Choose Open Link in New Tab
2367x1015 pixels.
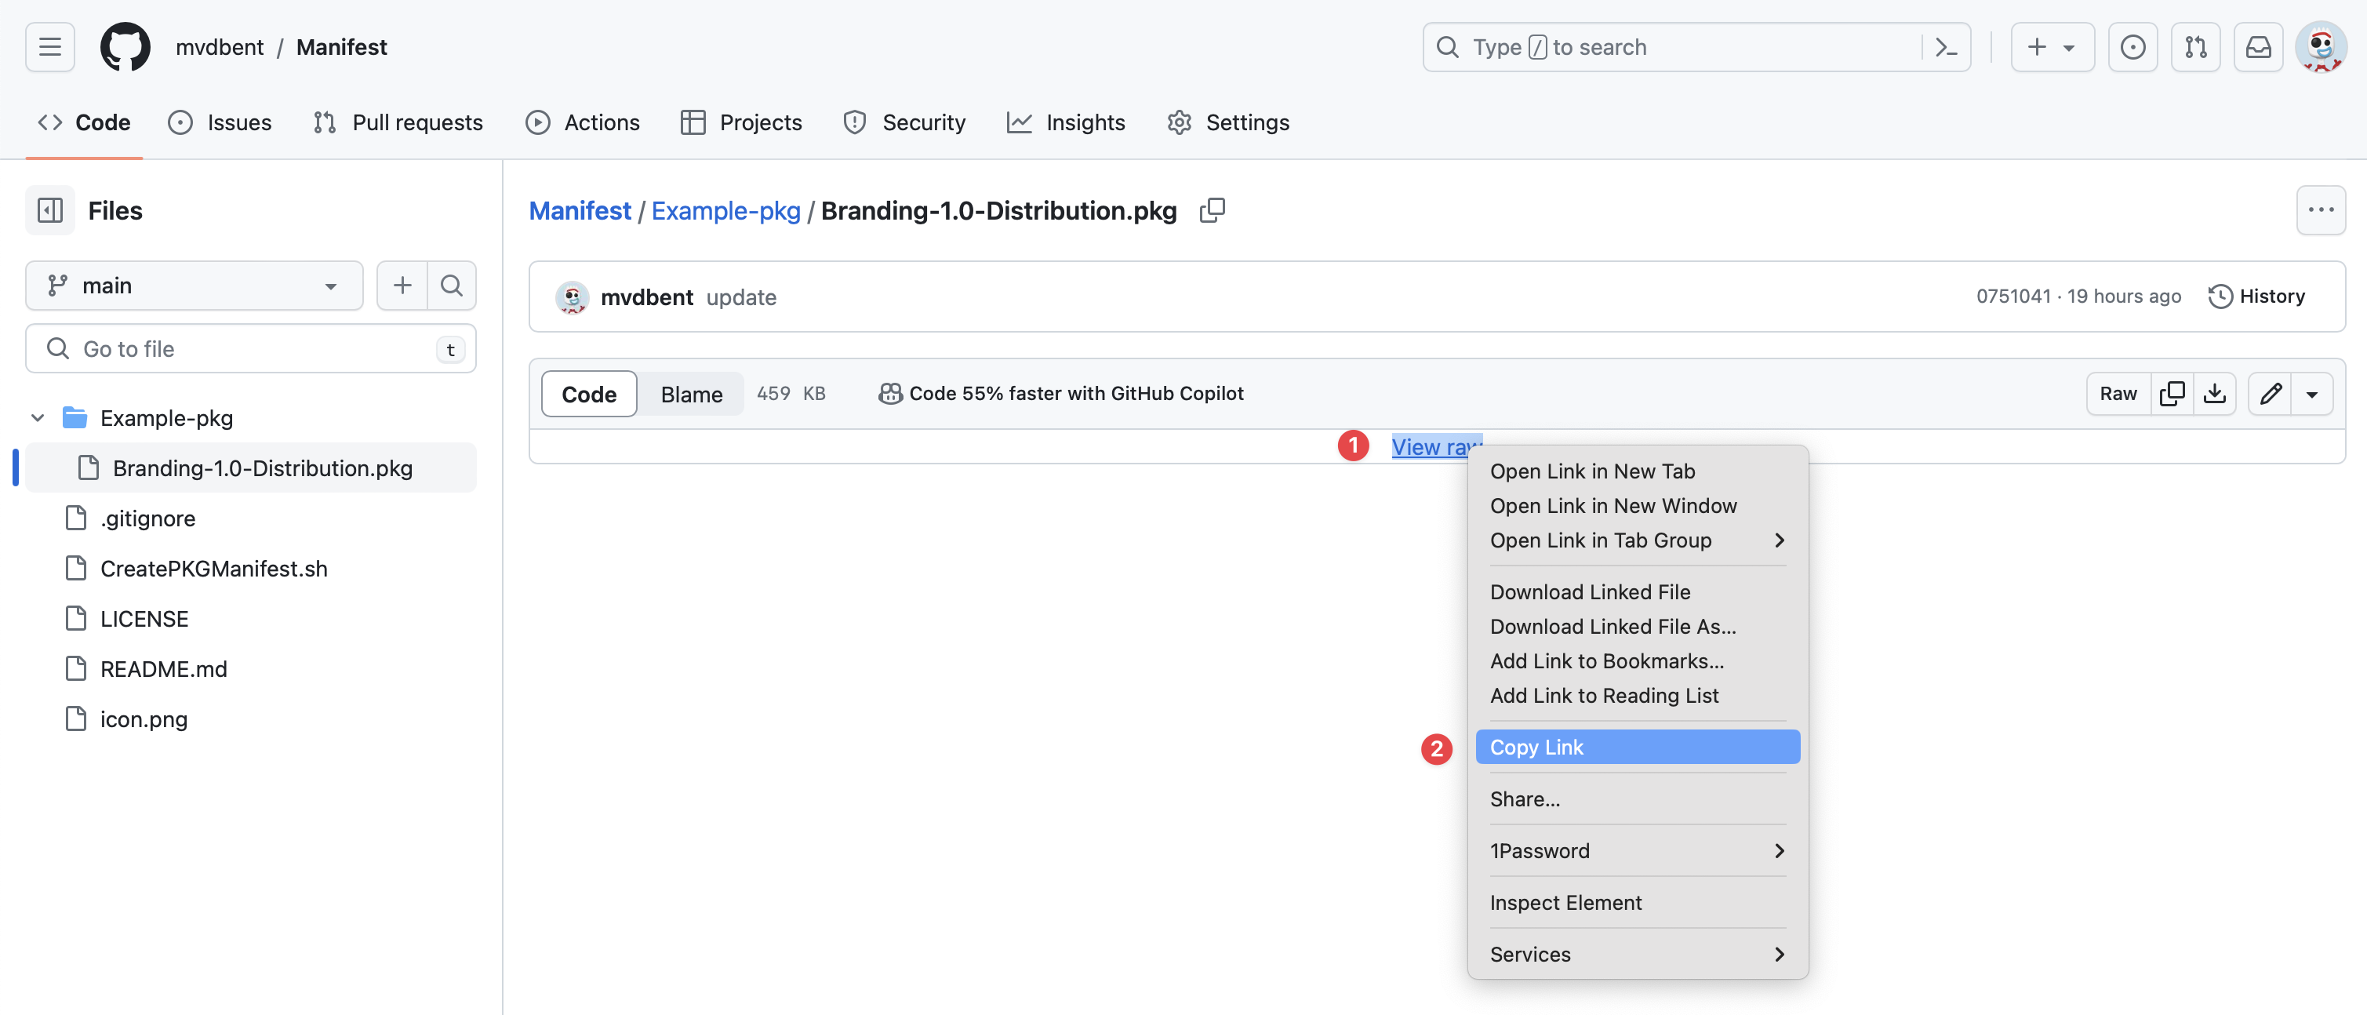tap(1638, 471)
